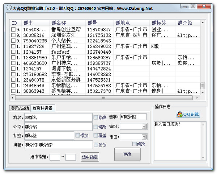217x174 pixels.
Task: Click the table scroll-up arrow
Action: [203, 22]
